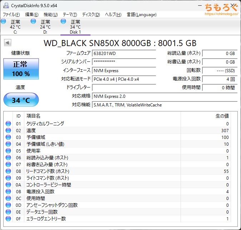Click status orb for 04 予備領域 (しきい値)
The height and width of the screenshot is (230, 241).
pos(8,144)
